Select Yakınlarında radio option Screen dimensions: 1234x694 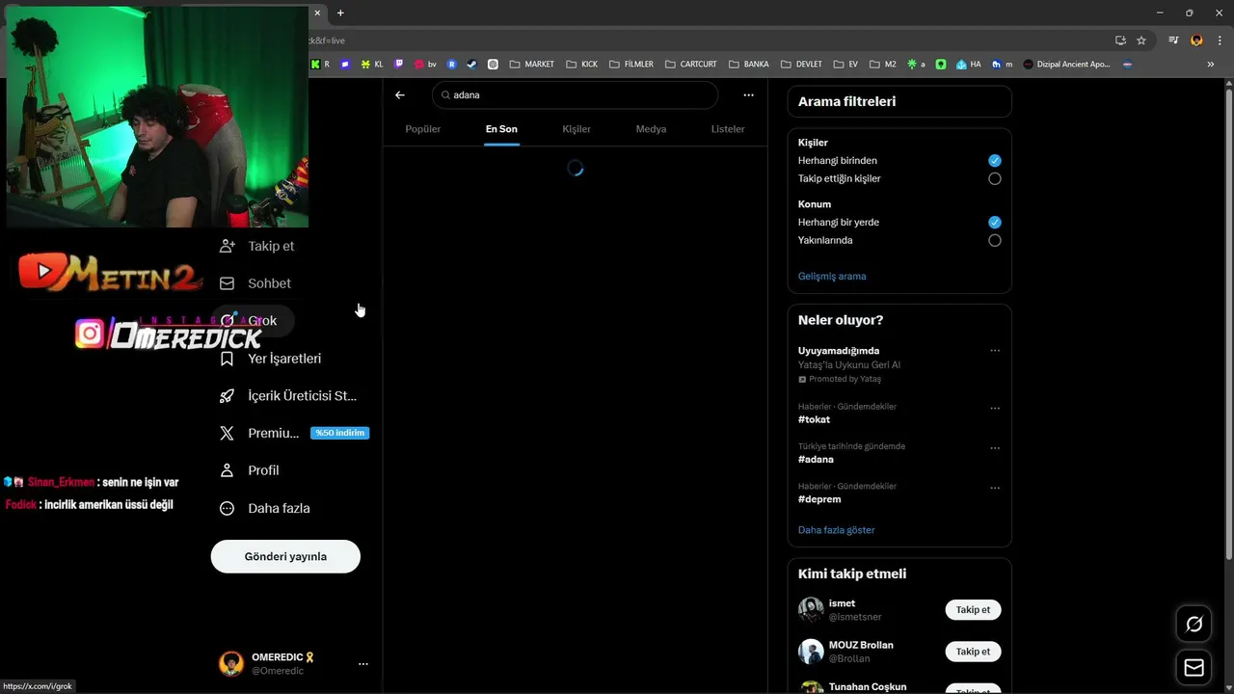tap(995, 240)
